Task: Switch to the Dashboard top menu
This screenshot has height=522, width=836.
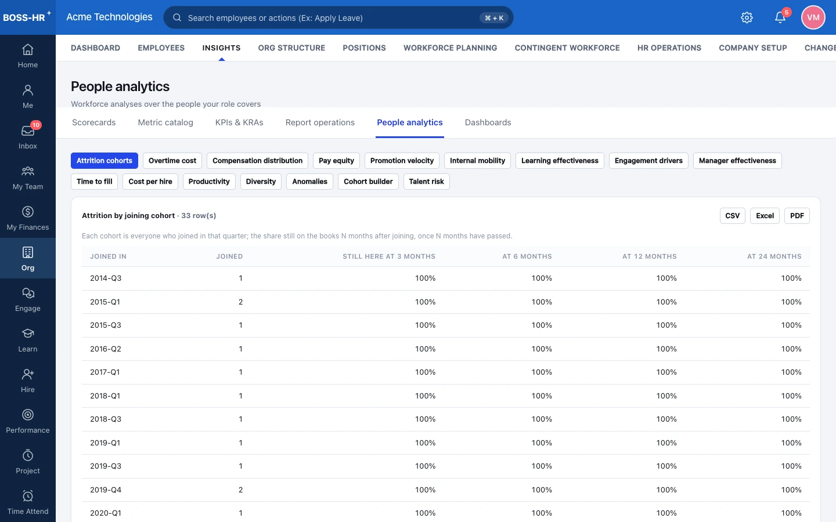Action: click(96, 48)
